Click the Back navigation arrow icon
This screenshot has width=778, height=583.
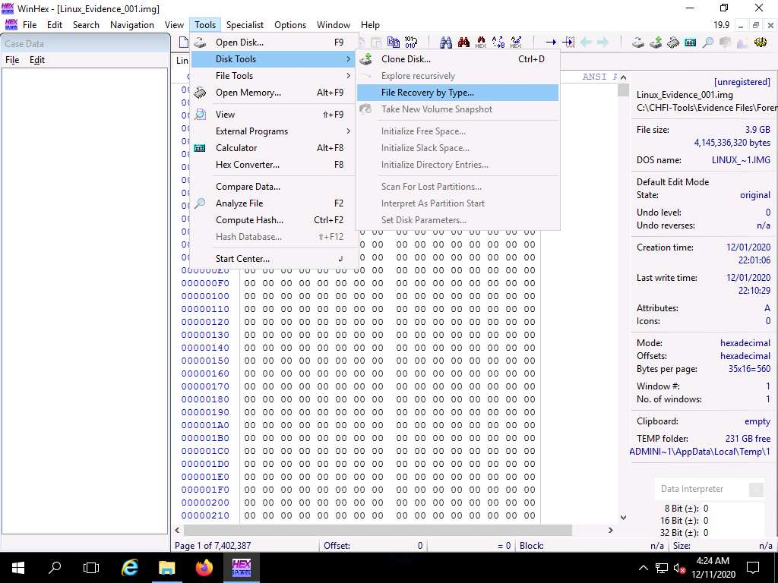586,43
